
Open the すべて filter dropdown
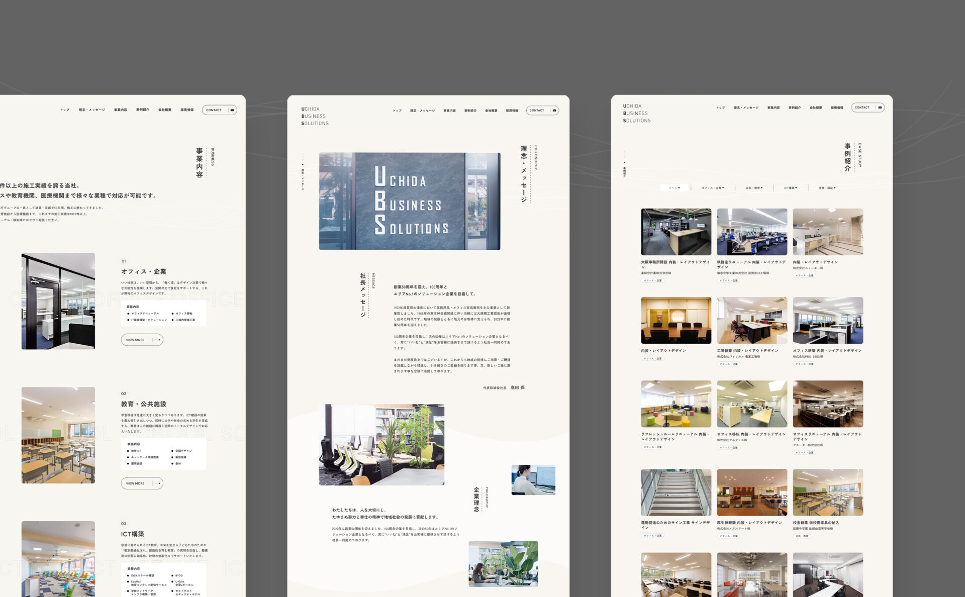674,188
